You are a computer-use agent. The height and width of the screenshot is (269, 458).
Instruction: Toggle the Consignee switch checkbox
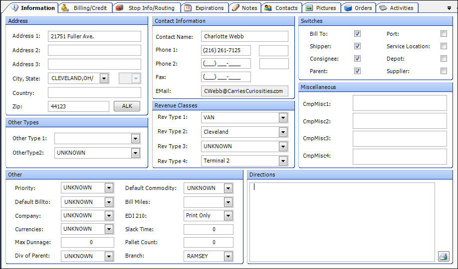click(x=357, y=59)
